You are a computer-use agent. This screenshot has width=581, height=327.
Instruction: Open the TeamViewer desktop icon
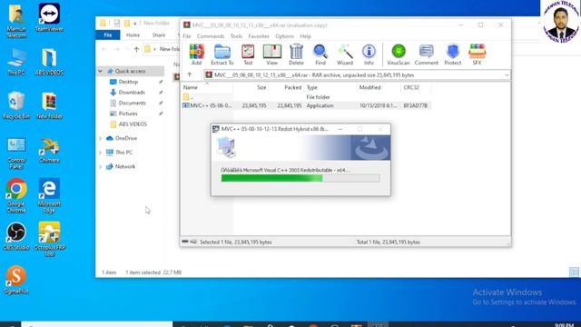point(49,17)
